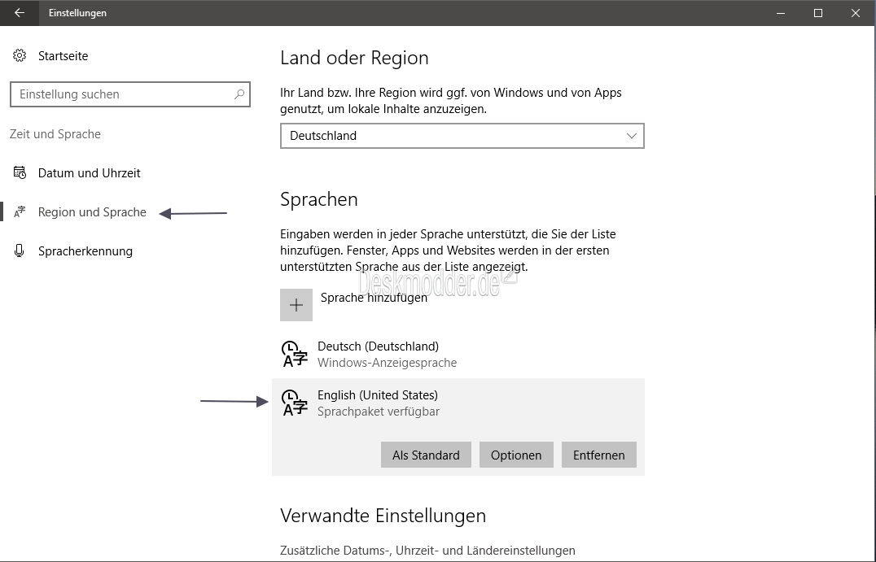
Task: Maximize the Einstellungen window
Action: point(818,13)
